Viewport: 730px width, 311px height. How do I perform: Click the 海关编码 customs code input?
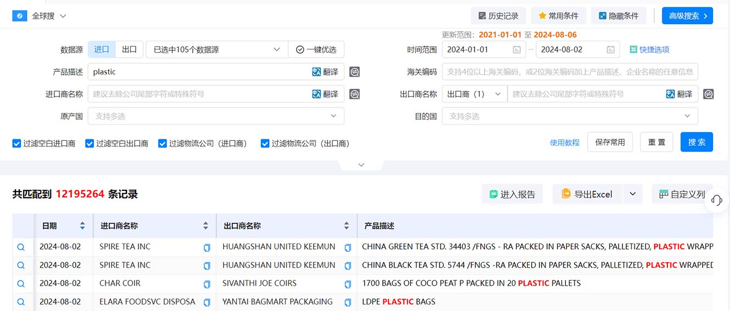[570, 72]
